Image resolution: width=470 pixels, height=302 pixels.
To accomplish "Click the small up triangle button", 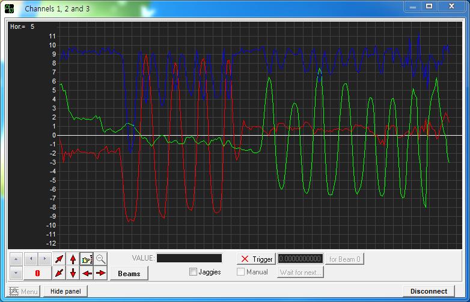I will [x=16, y=259].
